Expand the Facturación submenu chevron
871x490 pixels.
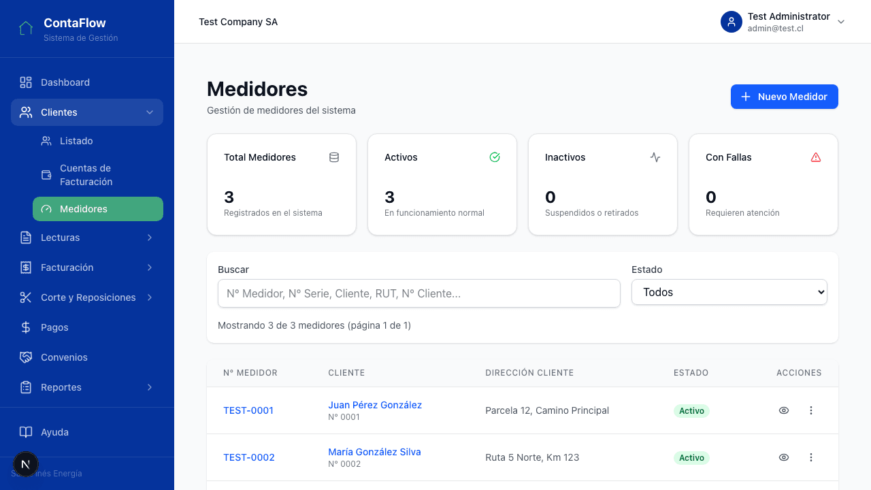(x=150, y=267)
